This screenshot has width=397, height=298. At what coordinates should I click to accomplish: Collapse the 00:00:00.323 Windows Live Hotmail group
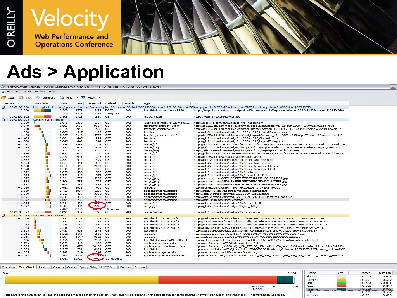point(3,120)
